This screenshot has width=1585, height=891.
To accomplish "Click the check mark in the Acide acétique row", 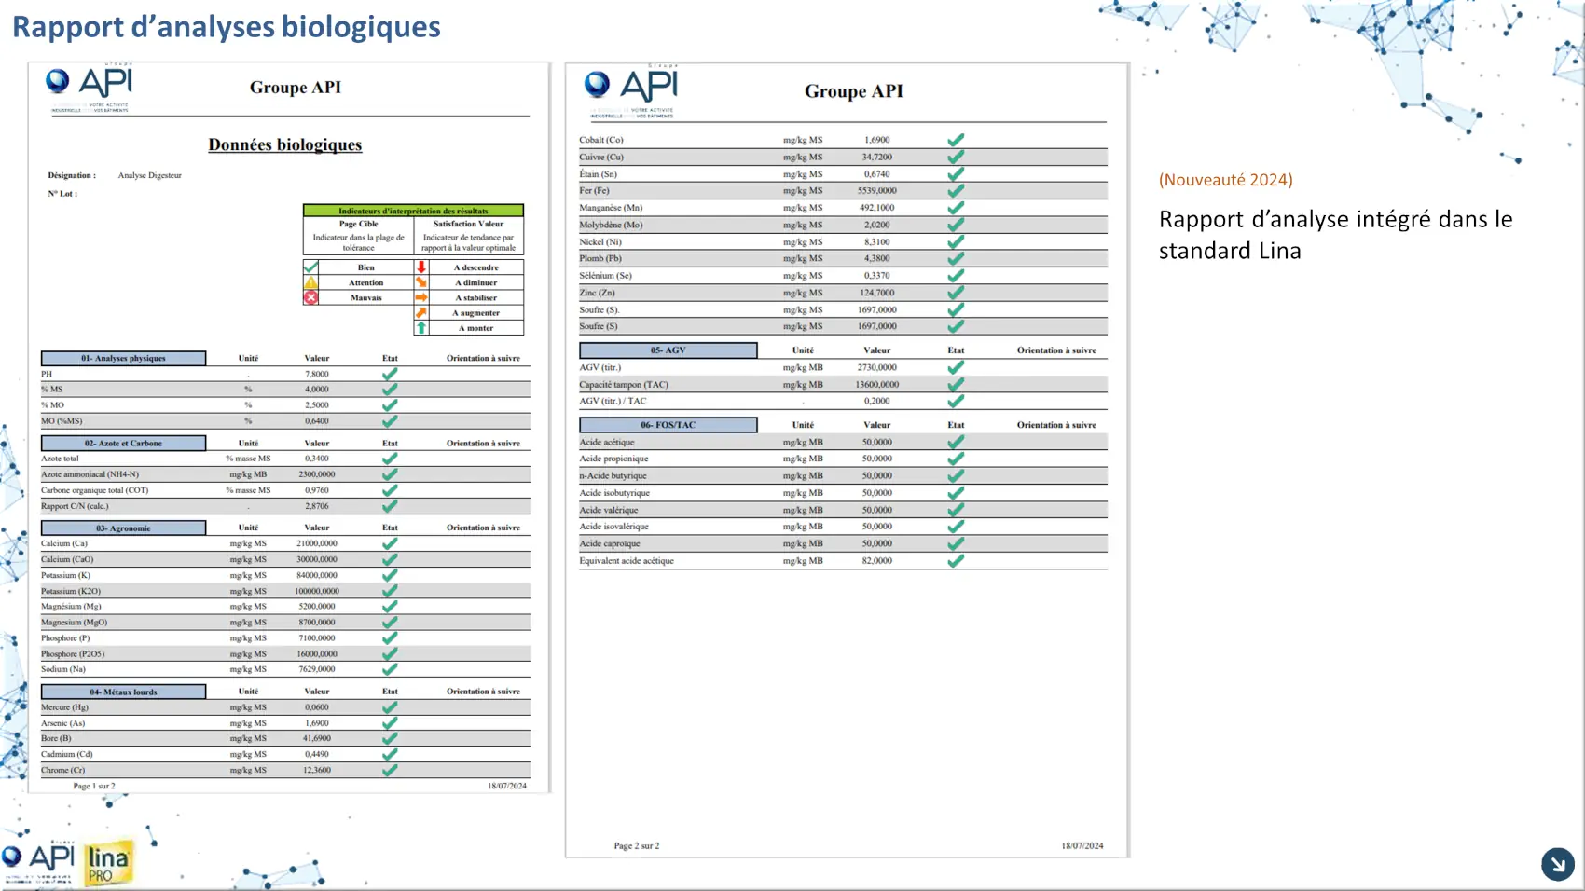I will (x=956, y=442).
